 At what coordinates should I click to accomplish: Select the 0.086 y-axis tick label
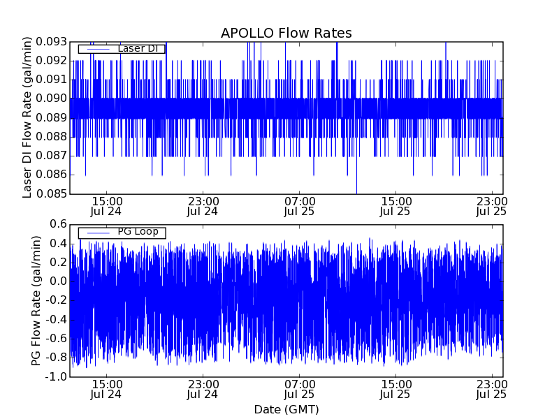click(x=51, y=175)
